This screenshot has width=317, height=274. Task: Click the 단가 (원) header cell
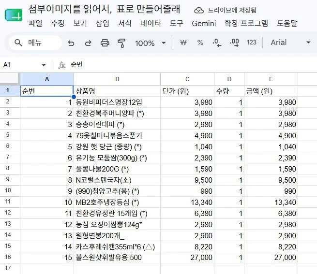click(187, 91)
